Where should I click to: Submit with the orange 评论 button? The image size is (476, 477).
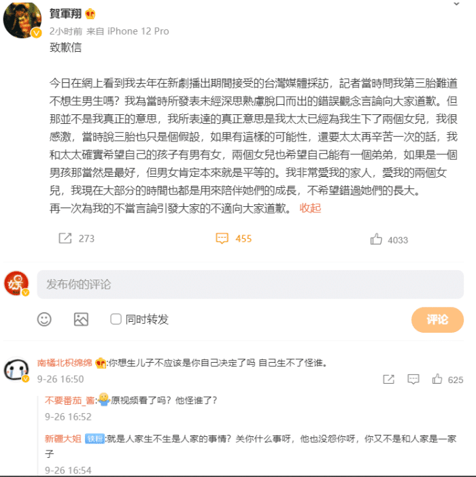point(437,319)
